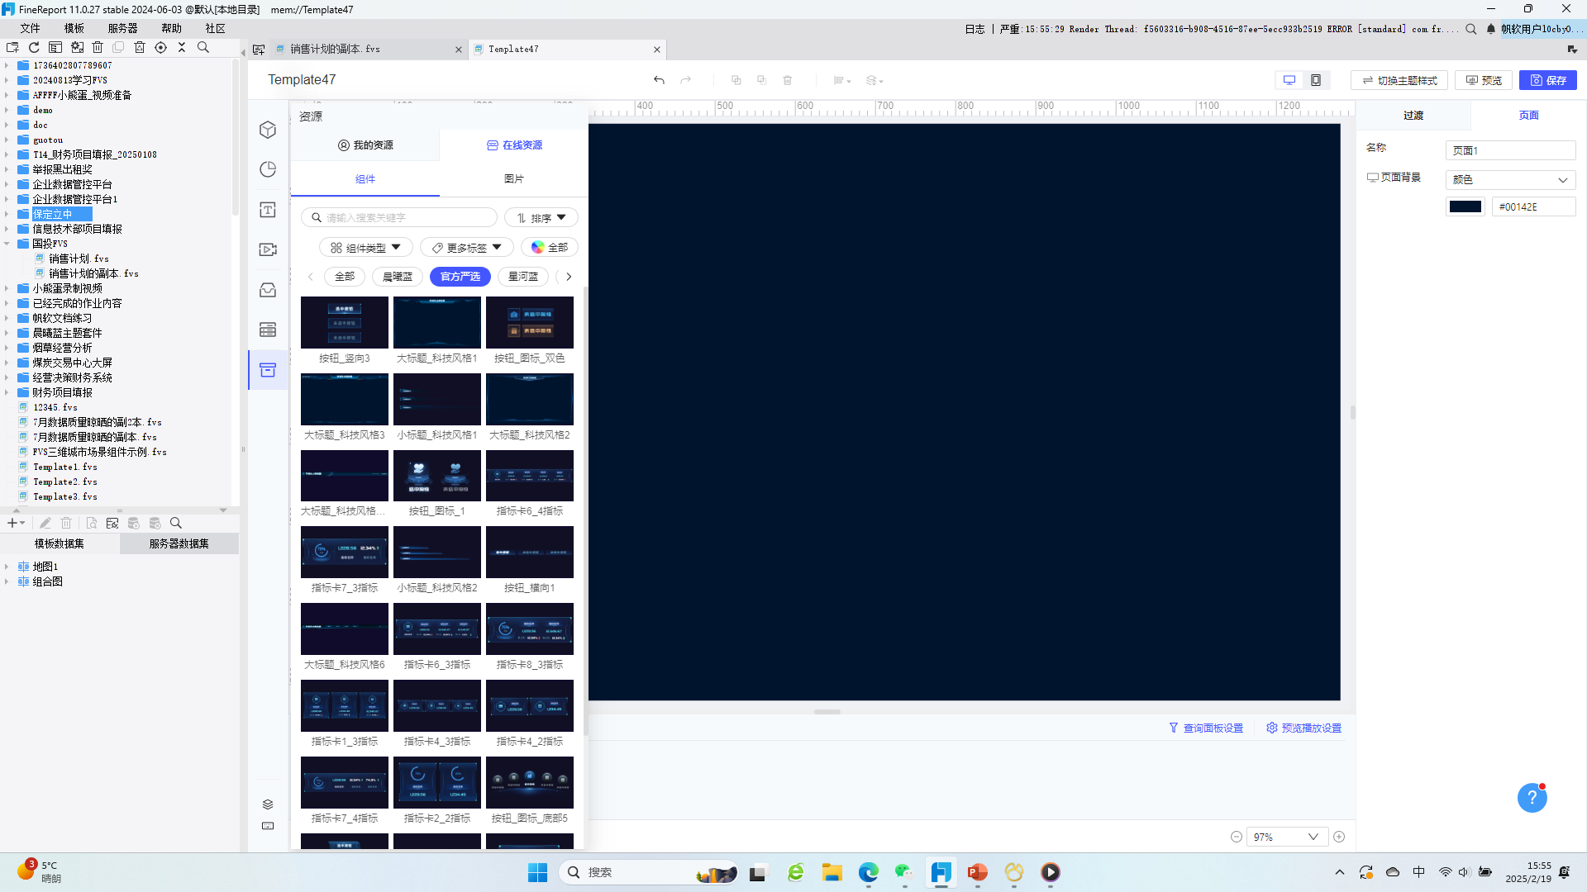This screenshot has width=1587, height=892.
Task: Select the 晨曦蓝 style filter chip
Action: pos(398,277)
